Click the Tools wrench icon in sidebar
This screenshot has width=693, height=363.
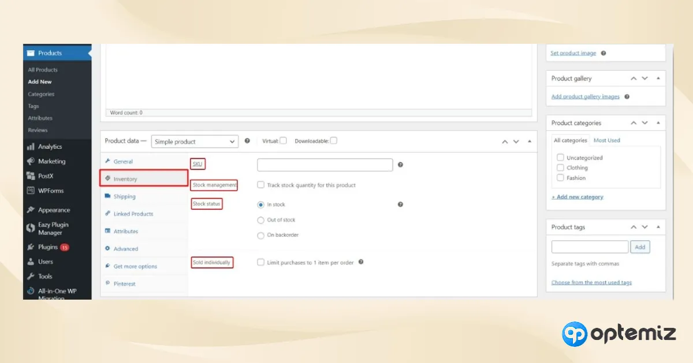pos(31,277)
